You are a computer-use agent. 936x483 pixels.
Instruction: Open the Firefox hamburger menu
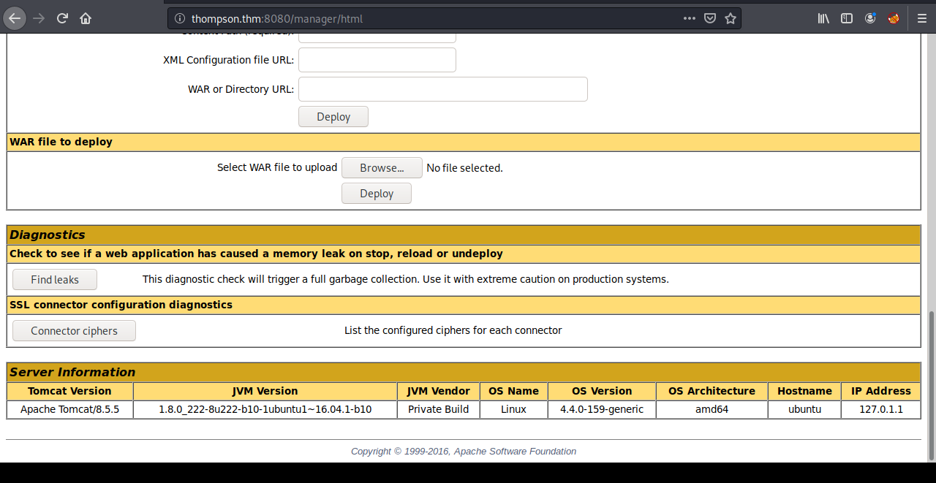tap(921, 18)
